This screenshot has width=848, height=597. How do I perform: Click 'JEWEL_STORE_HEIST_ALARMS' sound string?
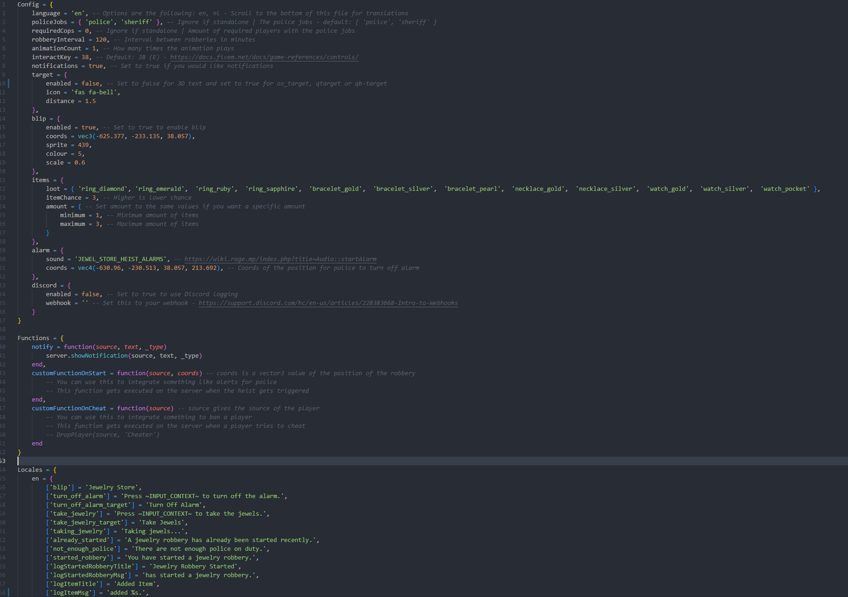(x=120, y=259)
